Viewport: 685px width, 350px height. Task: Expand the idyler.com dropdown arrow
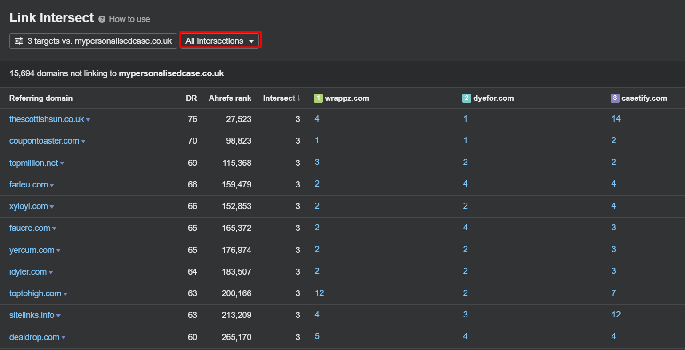(51, 272)
